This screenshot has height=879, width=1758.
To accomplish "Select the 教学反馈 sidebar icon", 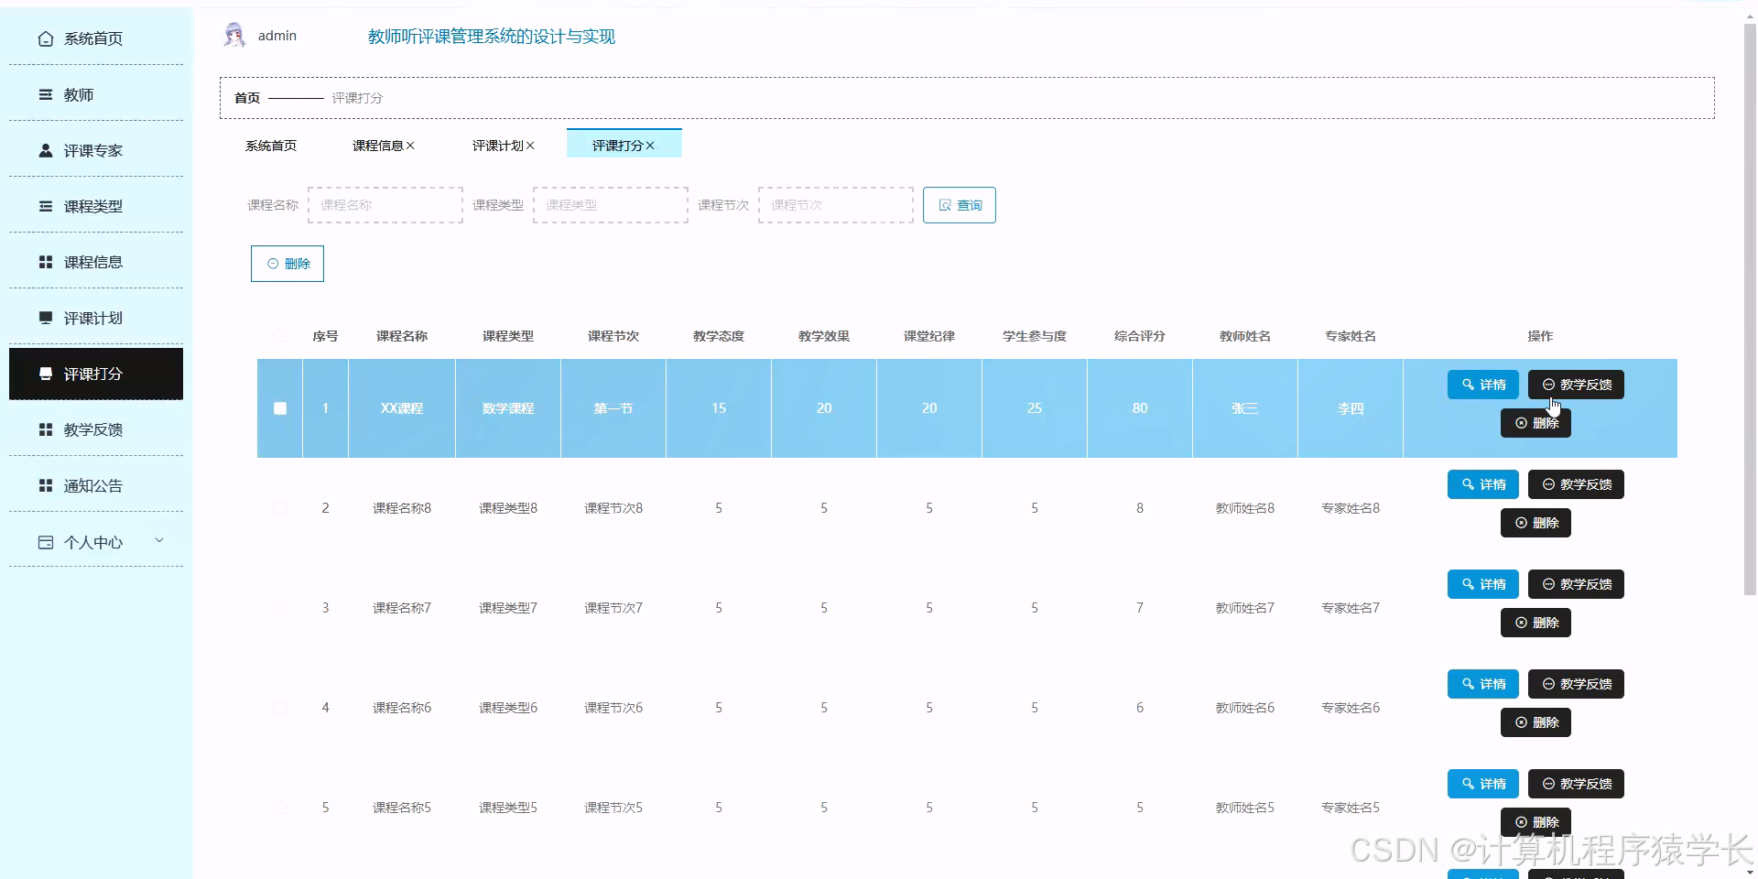I will 45,429.
